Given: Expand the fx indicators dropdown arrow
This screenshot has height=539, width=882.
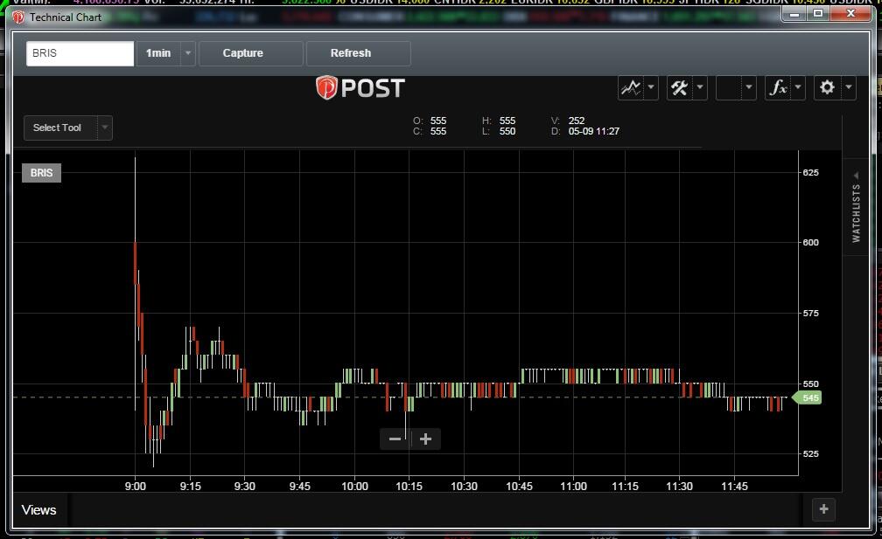Looking at the screenshot, I should (x=798, y=87).
